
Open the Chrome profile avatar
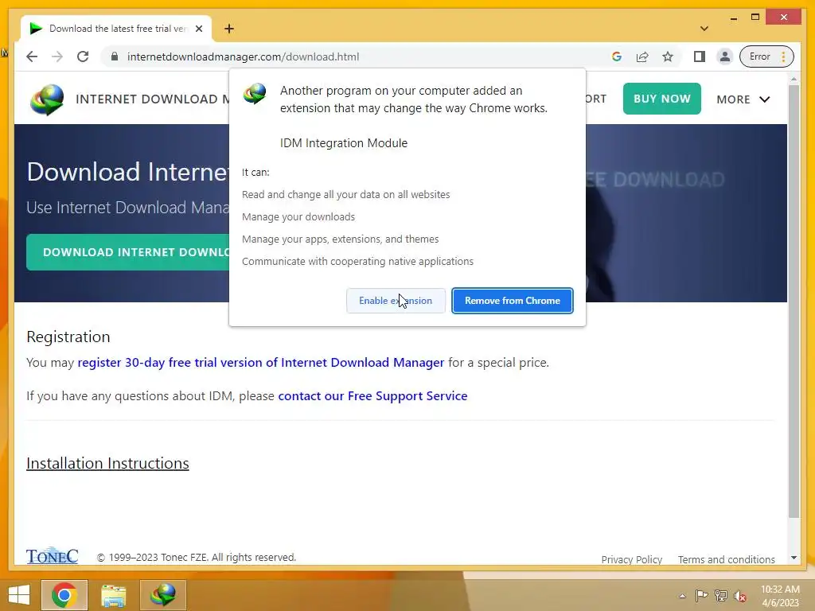(x=724, y=56)
